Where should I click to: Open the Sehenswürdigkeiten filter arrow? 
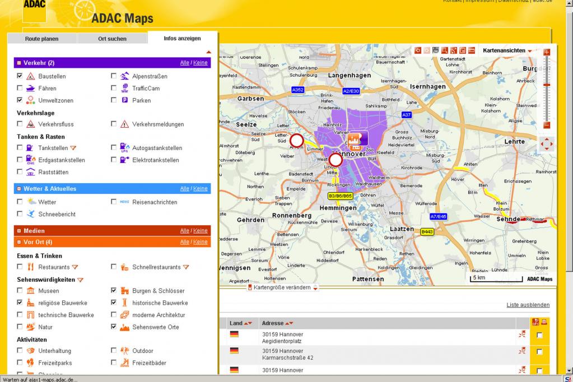click(x=81, y=280)
